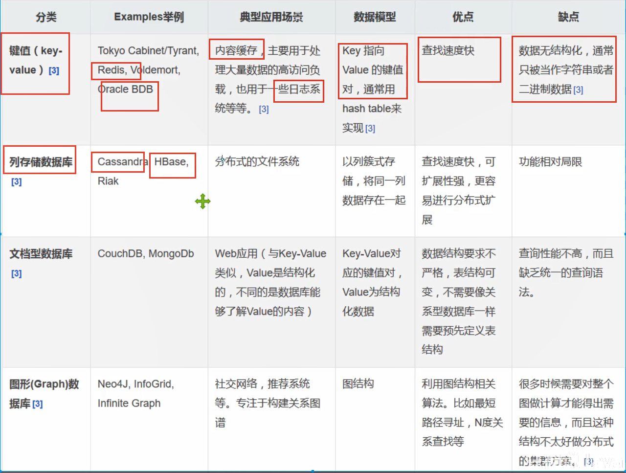This screenshot has height=473, width=626.
Task: Open the [3] citation after 统等等。
Action: tap(264, 109)
